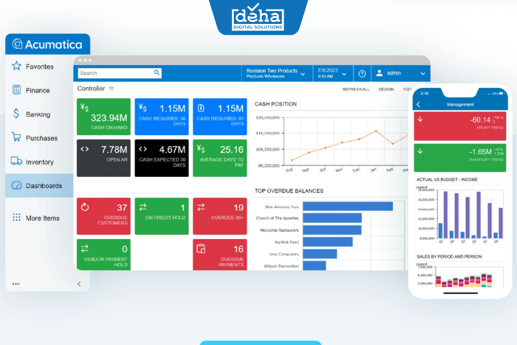Open the 25.16 Average Days To Pay tile
Viewport: 517px width, 345px height.
[x=220, y=158]
